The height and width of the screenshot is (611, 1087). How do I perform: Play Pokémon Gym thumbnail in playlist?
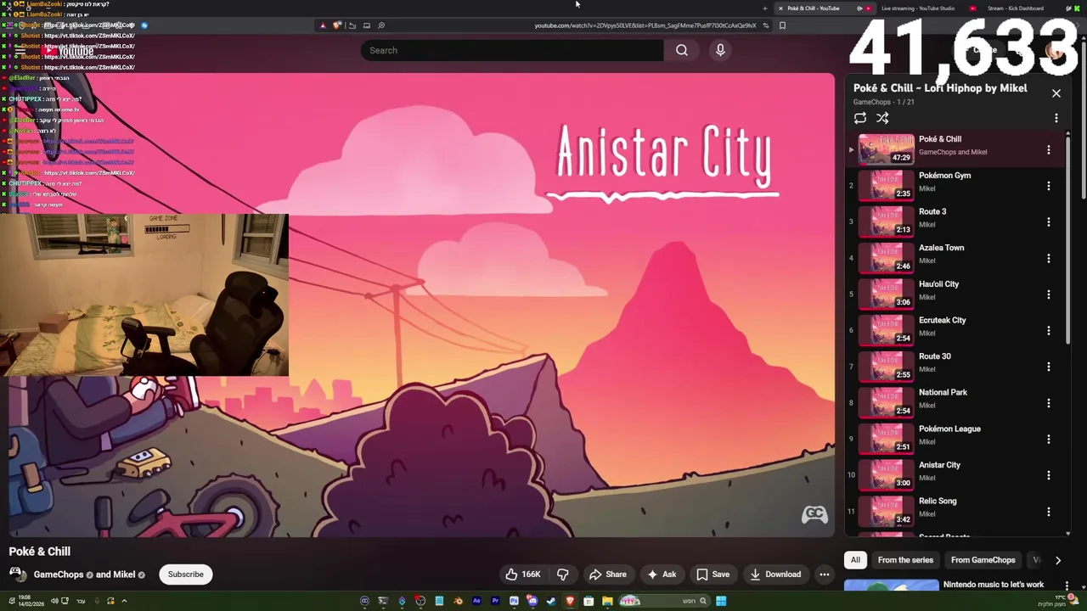(886, 186)
